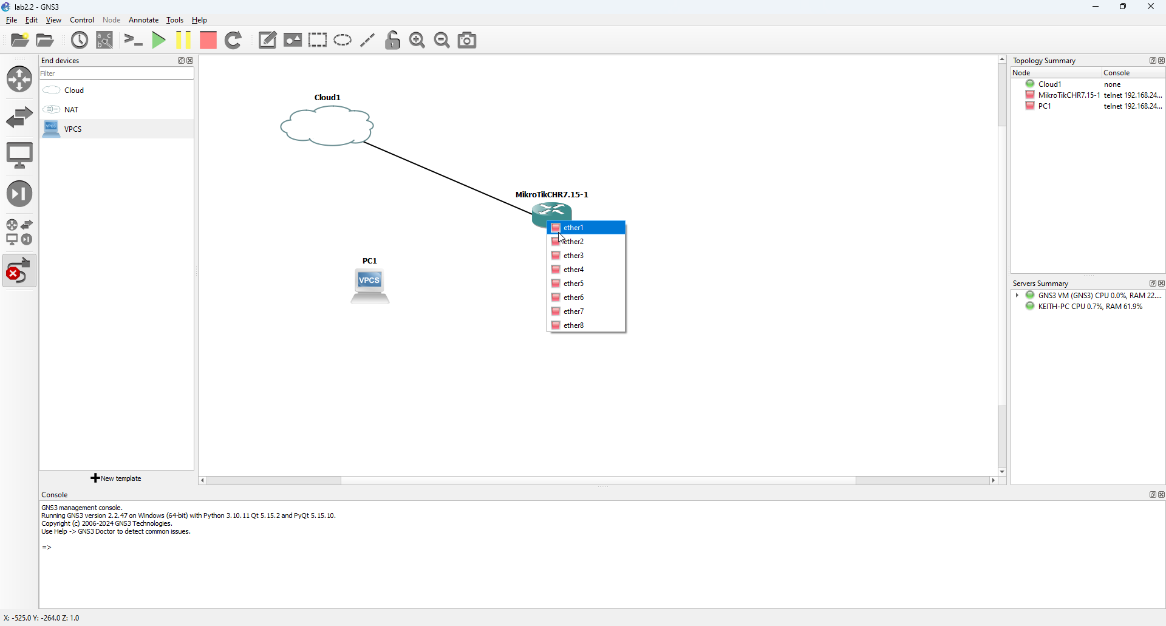Select the green Start all nodes icon
Screen dimensions: 1166x626
(x=158, y=40)
